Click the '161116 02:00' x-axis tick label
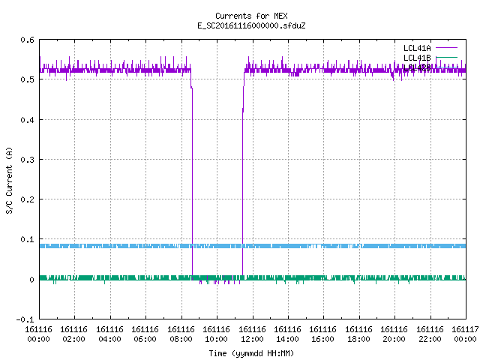Viewport: 480px width, 360px height. click(x=73, y=334)
